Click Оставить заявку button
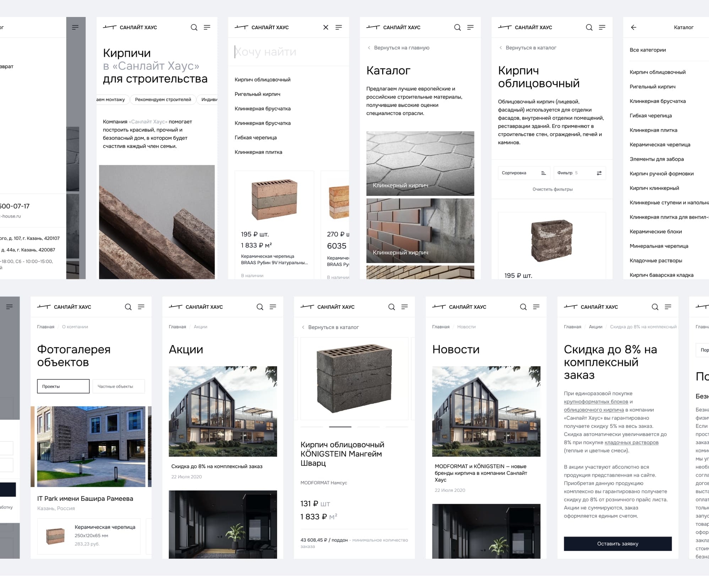This screenshot has width=709, height=576. click(x=618, y=544)
